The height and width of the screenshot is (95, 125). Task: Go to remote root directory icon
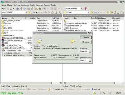111,12
